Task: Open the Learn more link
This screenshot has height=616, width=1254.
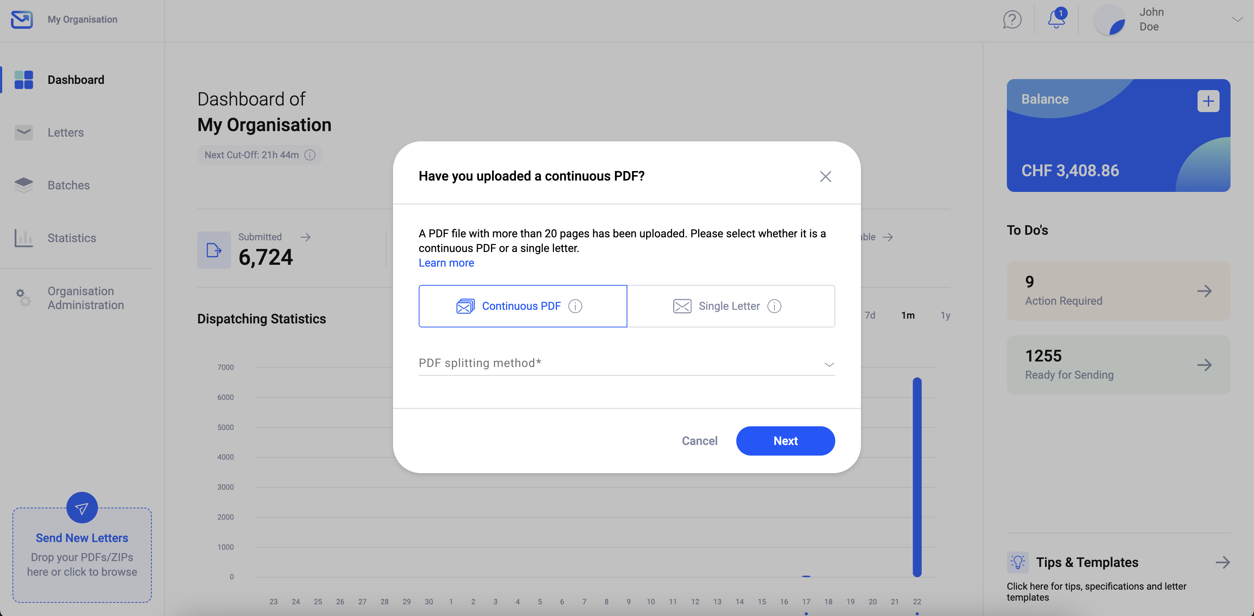Action: 446,263
